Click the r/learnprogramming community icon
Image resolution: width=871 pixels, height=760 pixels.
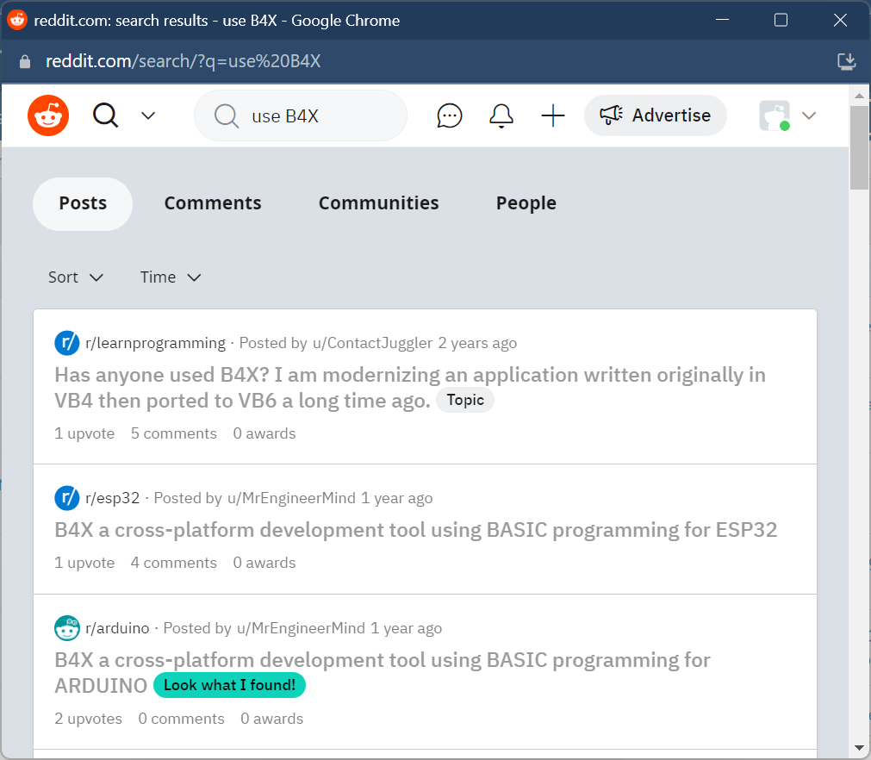pos(67,343)
